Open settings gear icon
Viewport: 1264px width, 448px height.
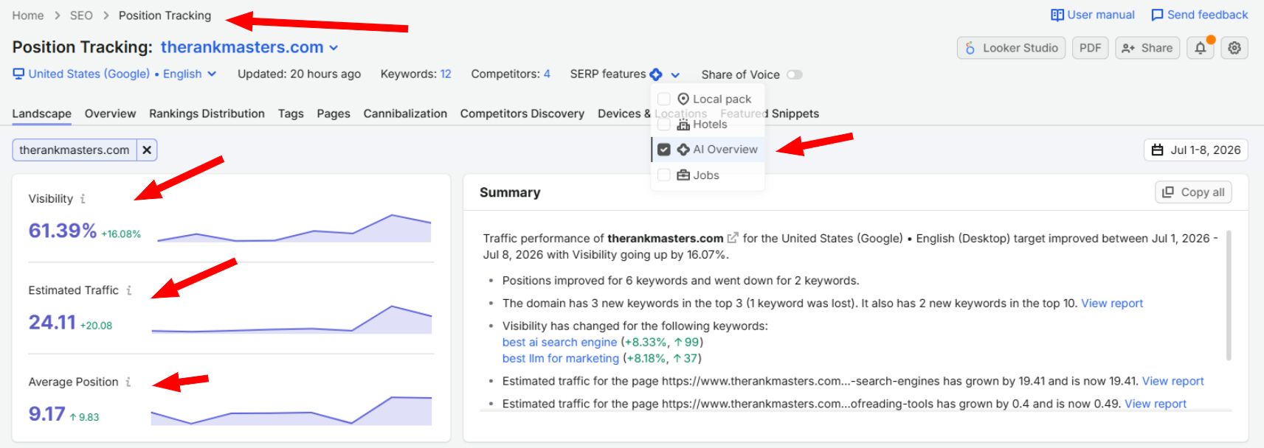(1234, 48)
